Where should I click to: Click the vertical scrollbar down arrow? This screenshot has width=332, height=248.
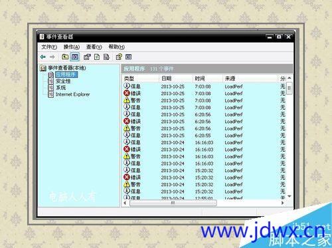290,196
